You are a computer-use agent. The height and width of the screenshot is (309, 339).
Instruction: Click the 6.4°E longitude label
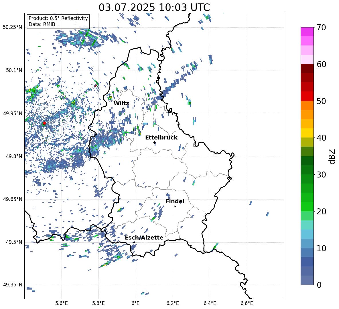pos(210,303)
